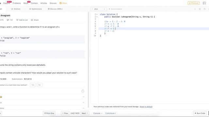This screenshot has height=117, width=209.
Task: Open the Mock menu item
Action: 26,3
